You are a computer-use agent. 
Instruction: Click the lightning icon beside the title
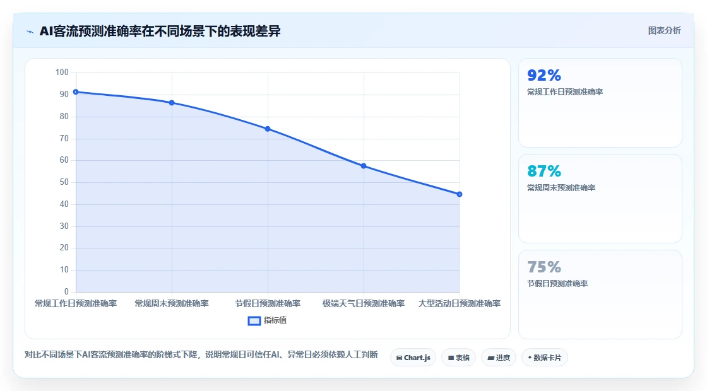[x=30, y=32]
